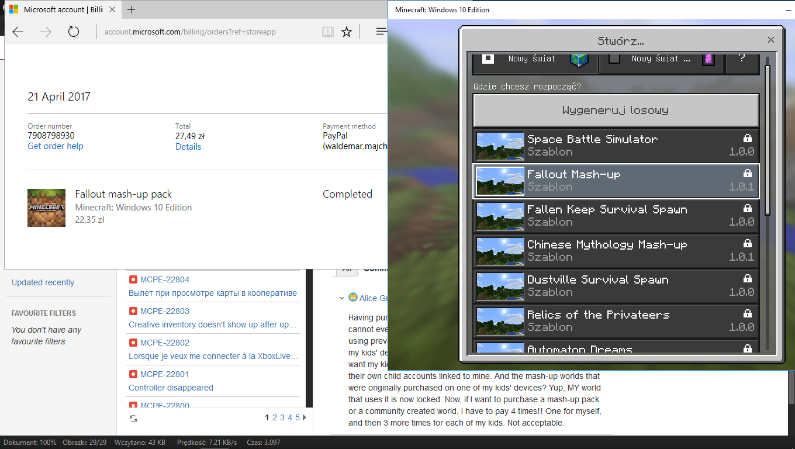Open the 'Controller disappeared' issue summary
The image size is (795, 449).
(171, 388)
